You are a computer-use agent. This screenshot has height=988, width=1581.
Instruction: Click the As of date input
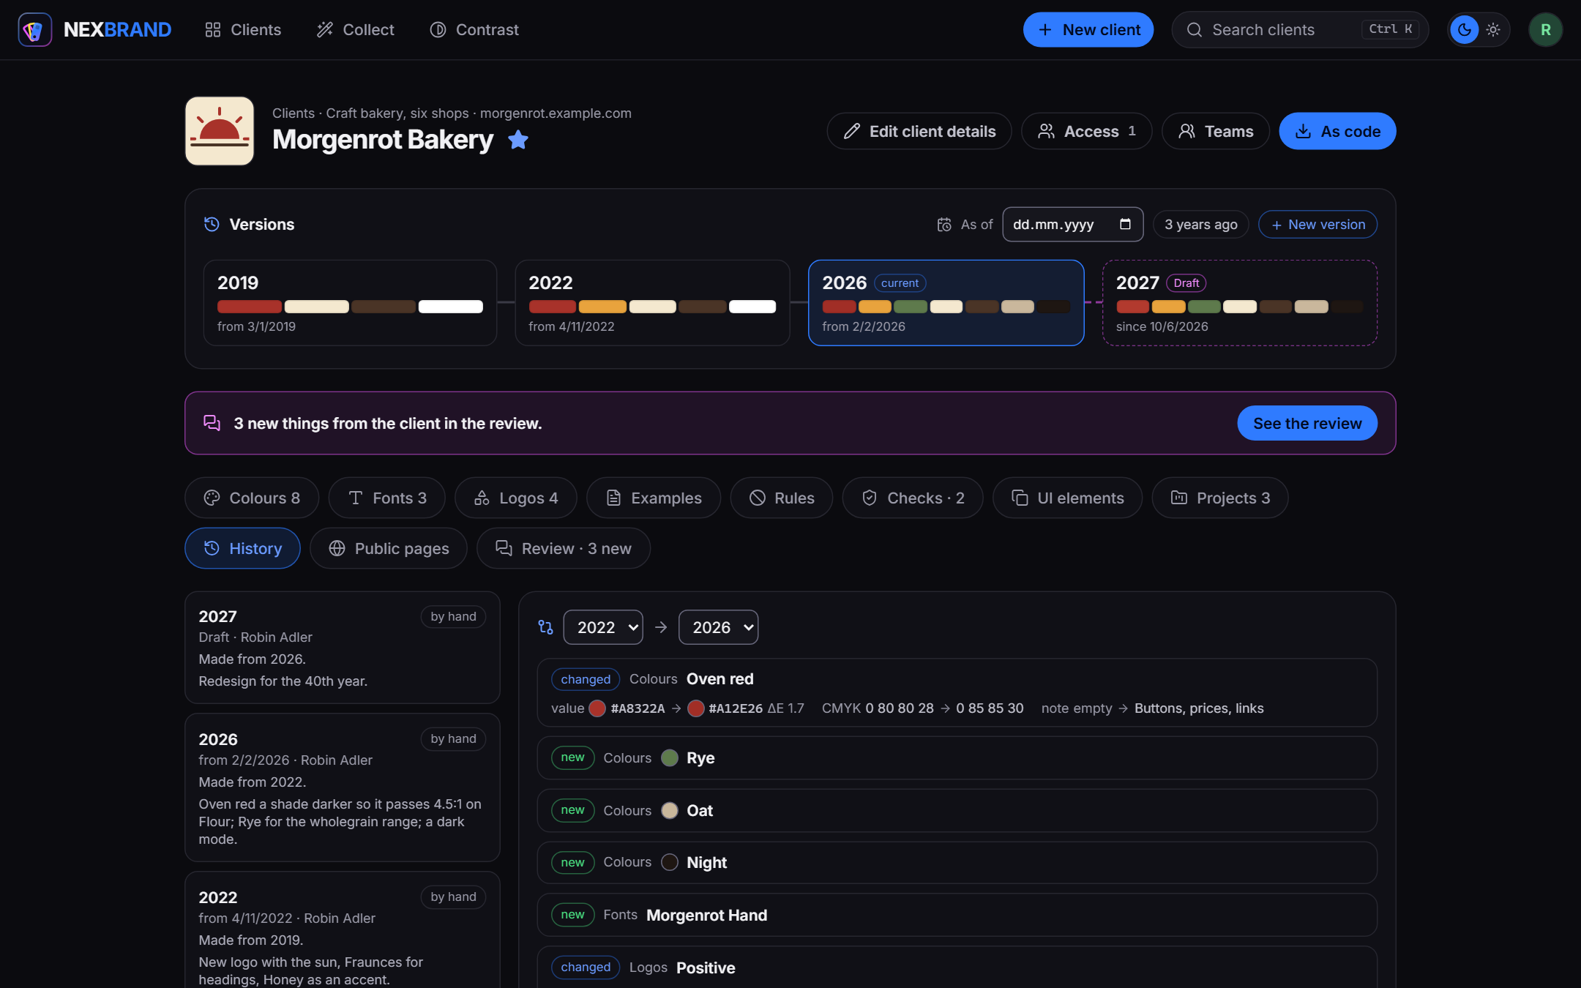(1072, 224)
